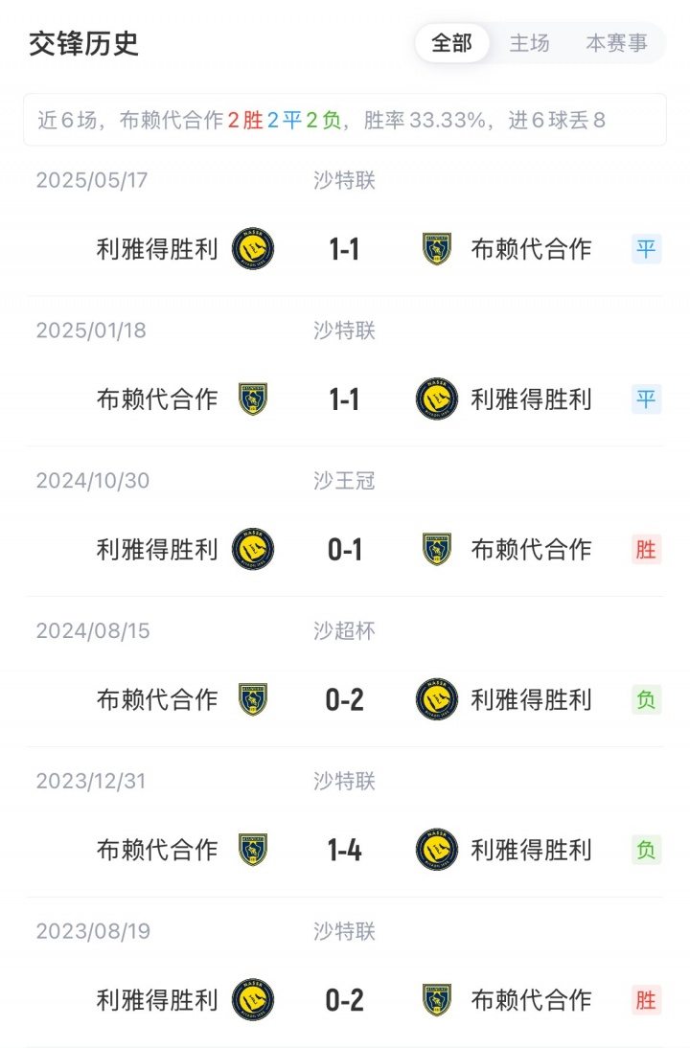Open the 1-4 score on 2023/12/31
This screenshot has width=690, height=1048.
[344, 850]
